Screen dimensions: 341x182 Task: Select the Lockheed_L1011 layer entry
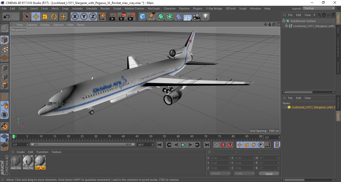point(313,107)
